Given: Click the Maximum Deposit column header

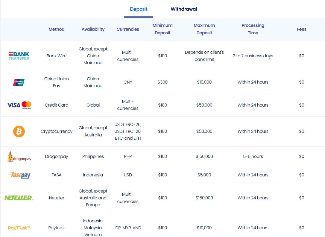Looking at the screenshot, I should coord(204,29).
